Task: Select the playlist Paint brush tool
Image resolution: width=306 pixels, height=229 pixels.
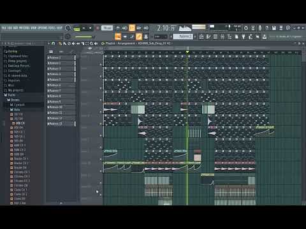Action: pos(64,43)
